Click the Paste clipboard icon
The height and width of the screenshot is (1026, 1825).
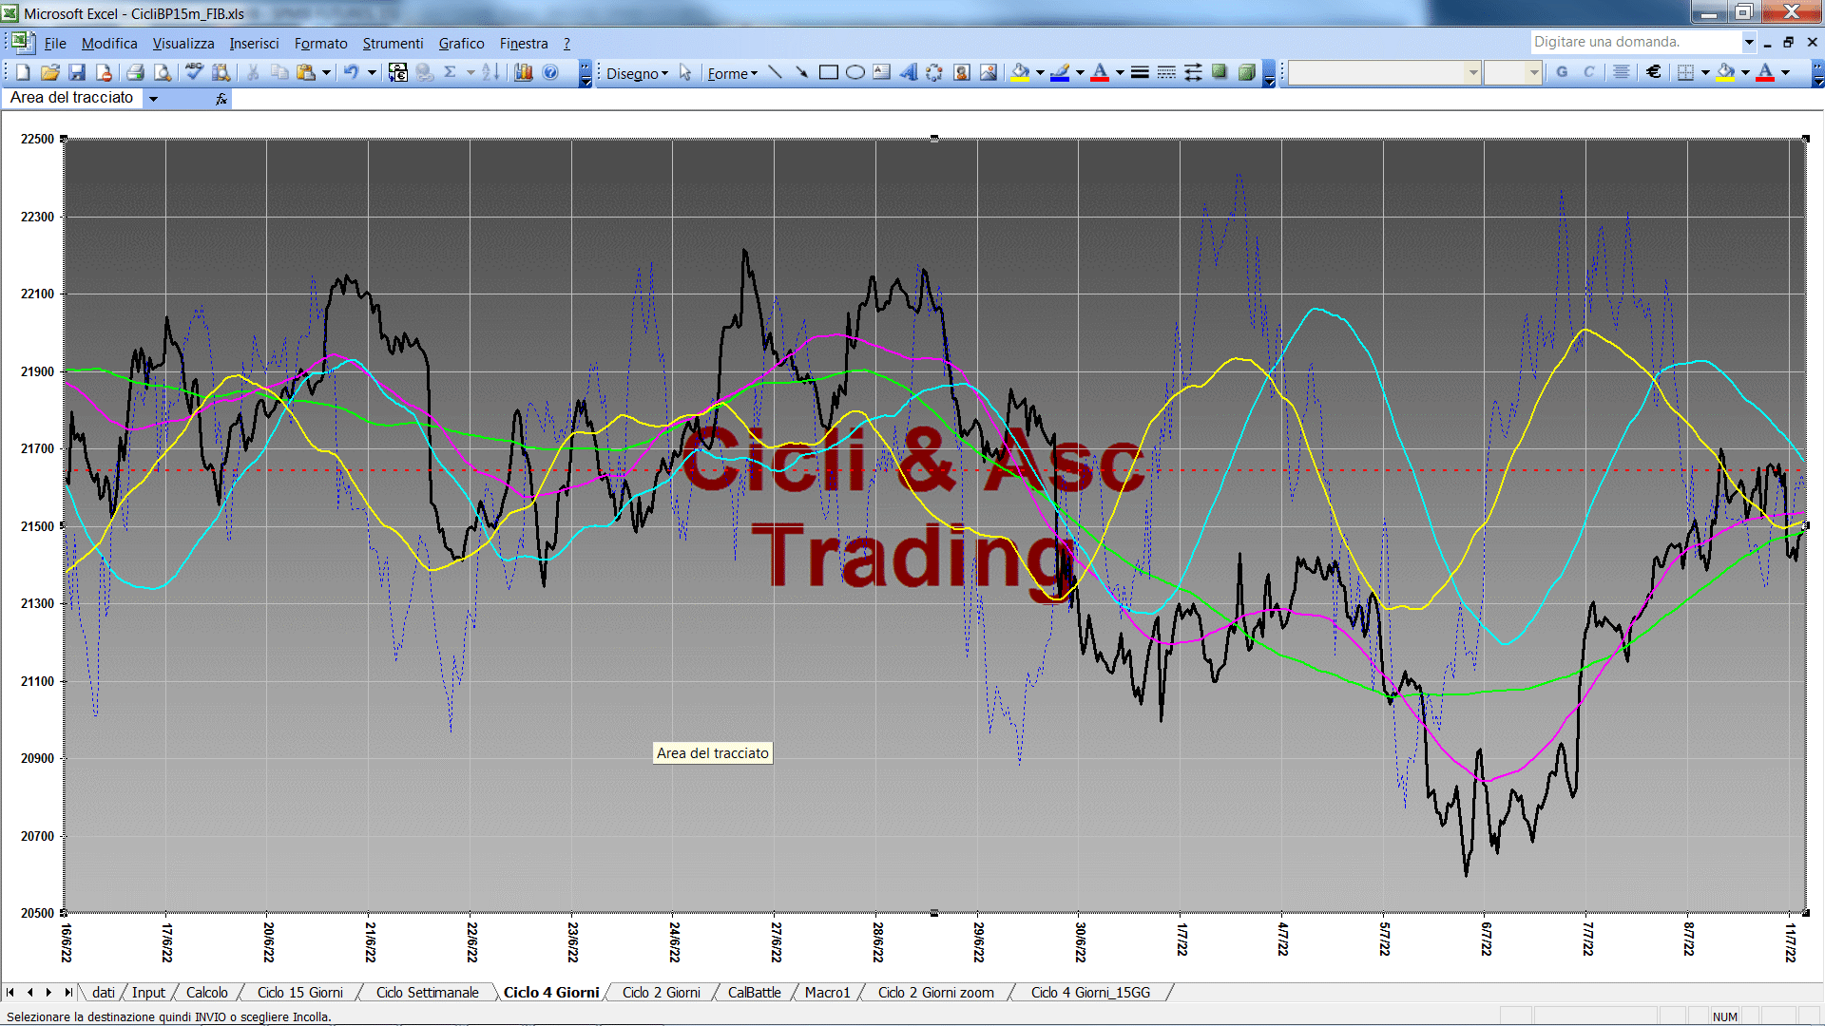pyautogui.click(x=305, y=72)
